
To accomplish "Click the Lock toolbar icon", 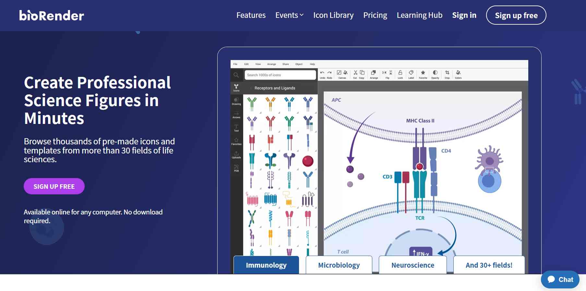I will pyautogui.click(x=400, y=74).
